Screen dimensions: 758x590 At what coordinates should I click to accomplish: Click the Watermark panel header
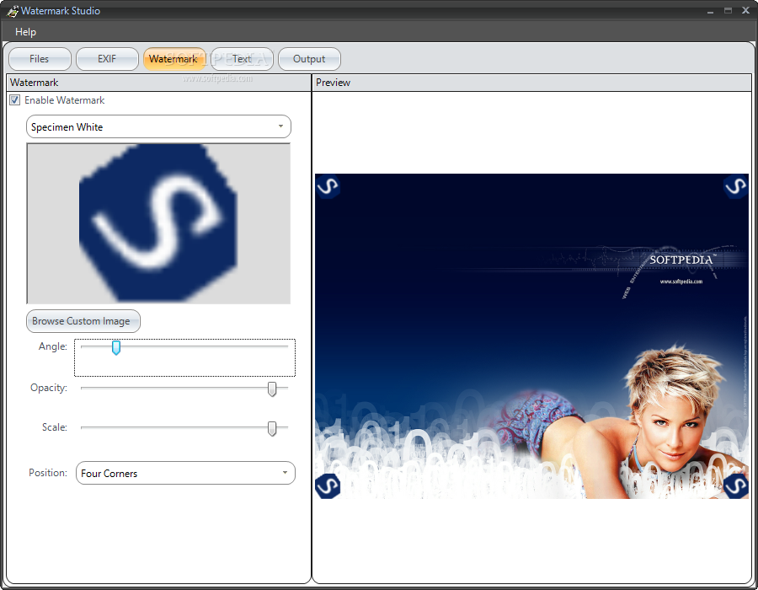point(158,83)
